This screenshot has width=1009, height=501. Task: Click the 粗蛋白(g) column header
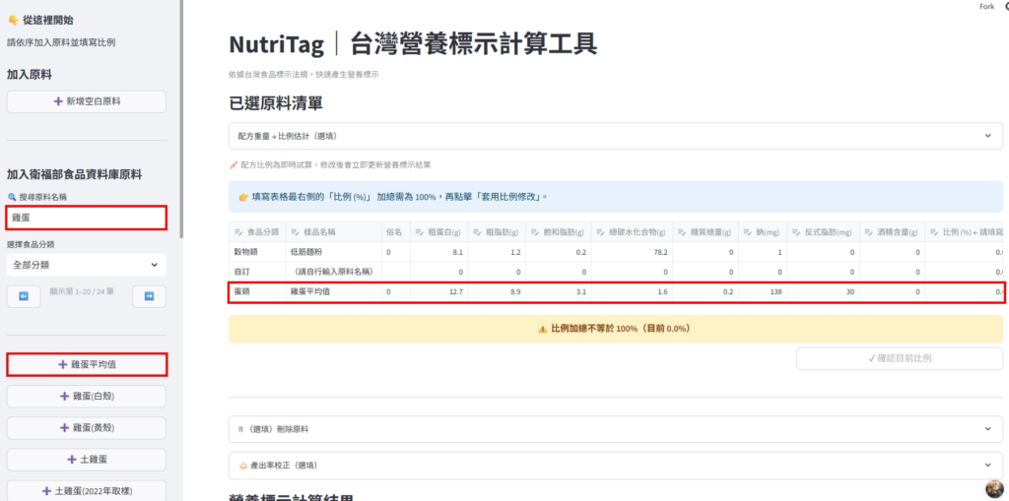(437, 232)
